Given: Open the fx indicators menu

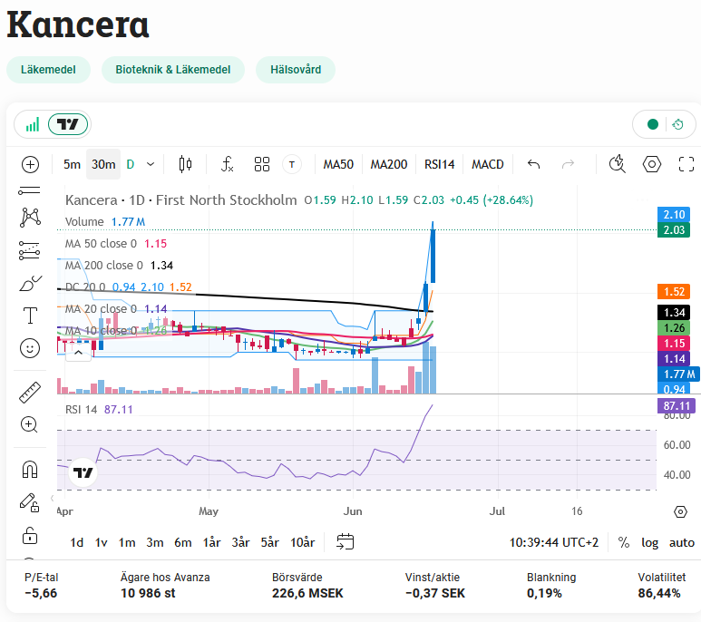Looking at the screenshot, I should (x=227, y=164).
